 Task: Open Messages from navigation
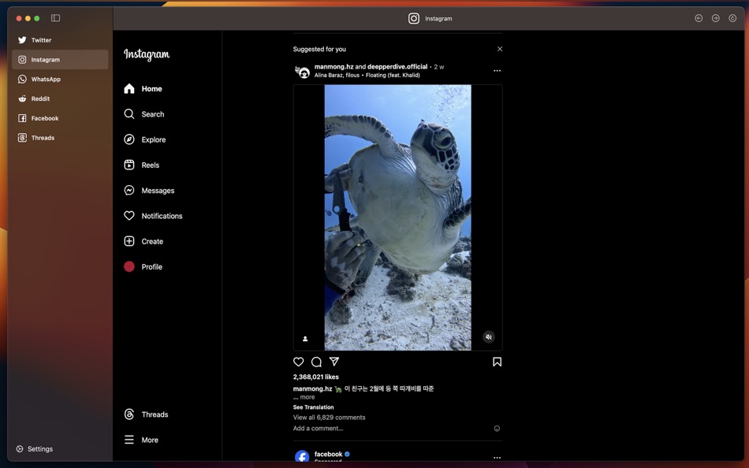coord(150,190)
